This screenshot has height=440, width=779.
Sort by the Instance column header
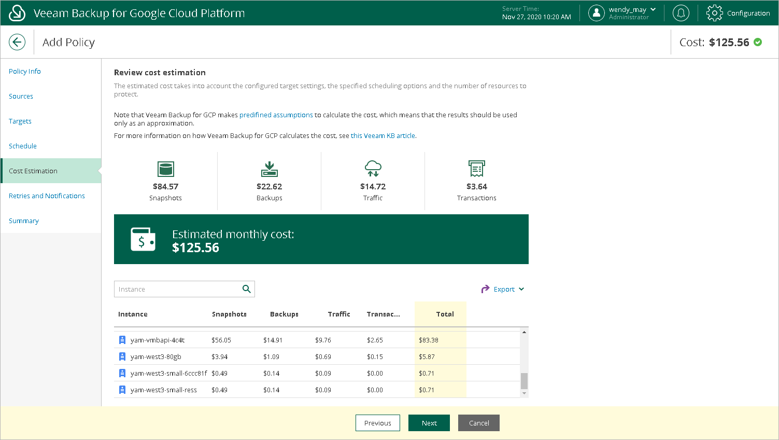pos(133,314)
